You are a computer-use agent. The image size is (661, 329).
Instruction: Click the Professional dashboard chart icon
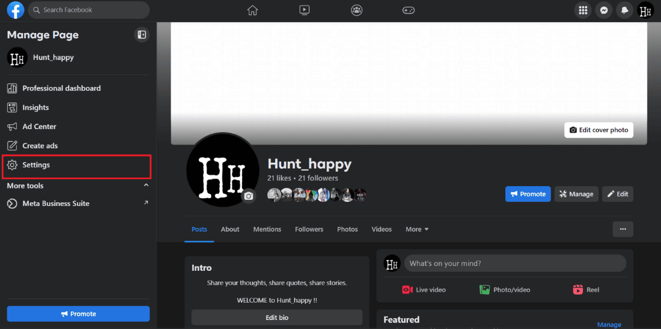[12, 88]
